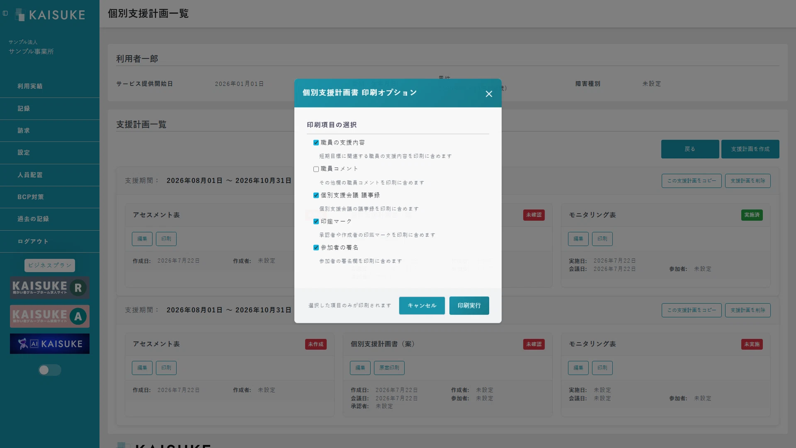Flip the toggle switch at sidebar bottom
796x448 pixels.
[50, 370]
